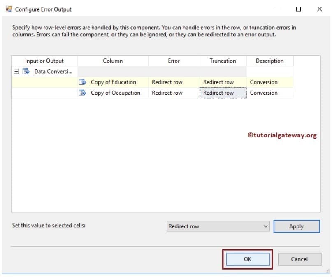Click the 'Input or Output' column header

[44, 61]
